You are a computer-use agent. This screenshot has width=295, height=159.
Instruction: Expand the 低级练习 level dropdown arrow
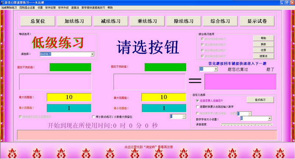pos(93,54)
